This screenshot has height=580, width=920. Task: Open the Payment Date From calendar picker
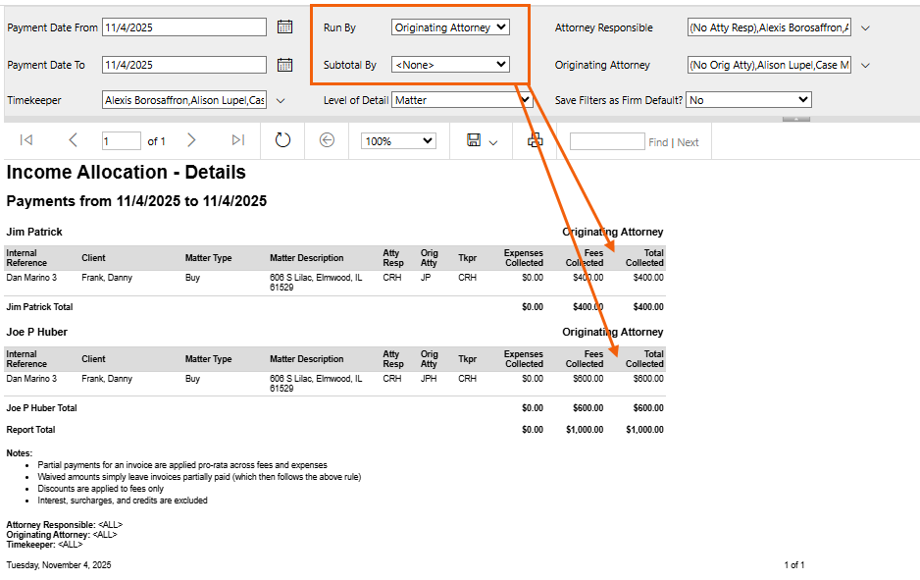pyautogui.click(x=284, y=27)
